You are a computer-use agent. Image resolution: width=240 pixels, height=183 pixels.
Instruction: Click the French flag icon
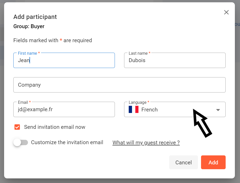pyautogui.click(x=134, y=110)
